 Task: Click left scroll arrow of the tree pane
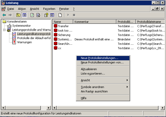pyautogui.click(x=3, y=108)
